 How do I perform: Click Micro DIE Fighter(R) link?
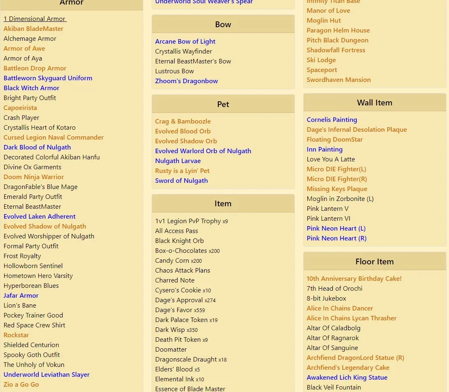point(337,179)
